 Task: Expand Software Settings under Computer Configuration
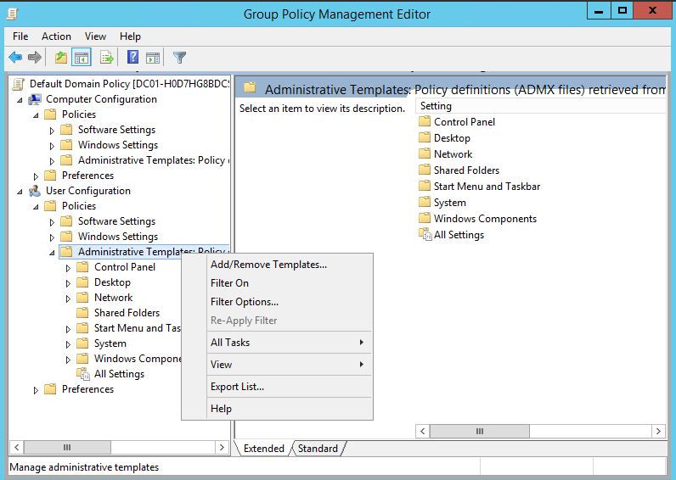(x=52, y=130)
